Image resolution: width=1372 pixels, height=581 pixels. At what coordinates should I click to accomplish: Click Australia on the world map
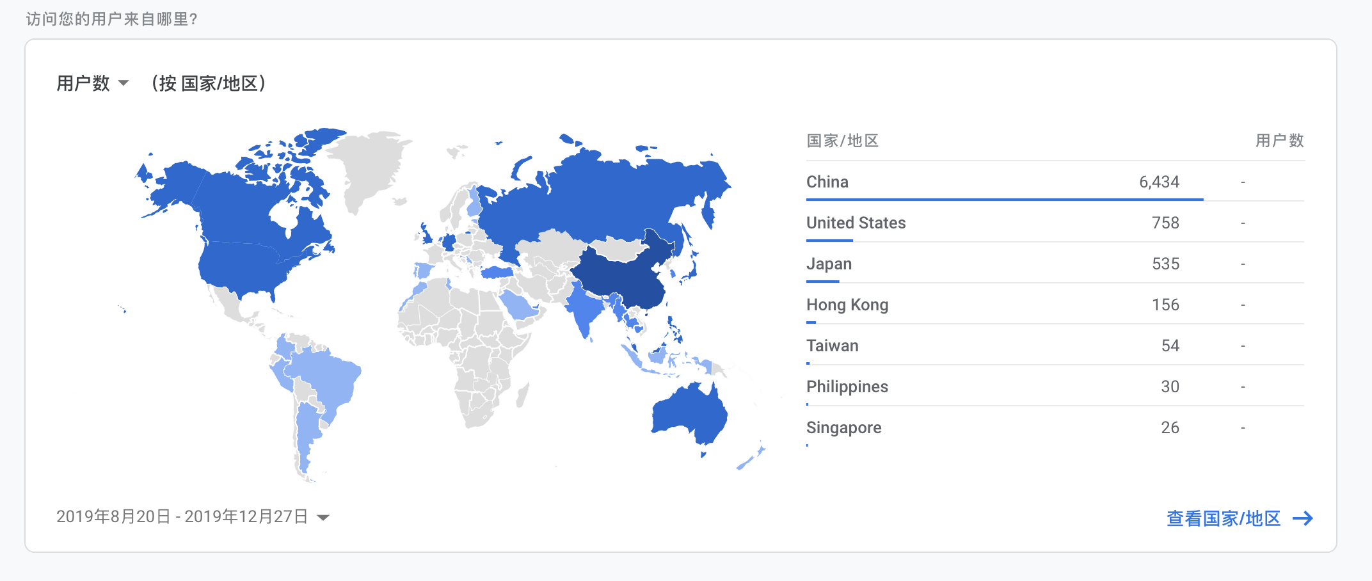click(x=688, y=413)
